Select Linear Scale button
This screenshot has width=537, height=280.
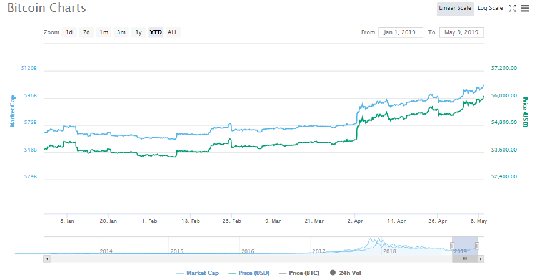point(454,8)
